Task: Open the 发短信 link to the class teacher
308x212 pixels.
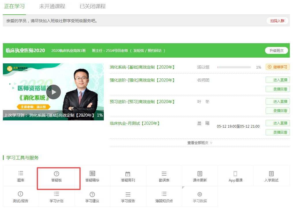Action: tap(138, 51)
